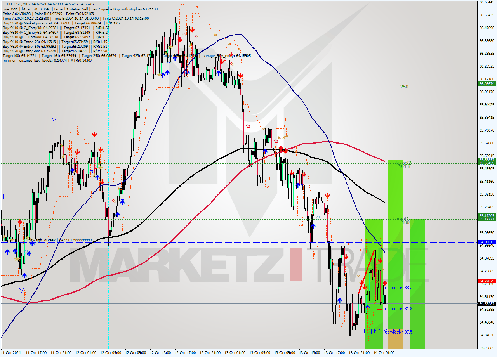The width and height of the screenshot is (497, 357).
Task: Click the 64.25885 price axis value
Action: [487, 348]
